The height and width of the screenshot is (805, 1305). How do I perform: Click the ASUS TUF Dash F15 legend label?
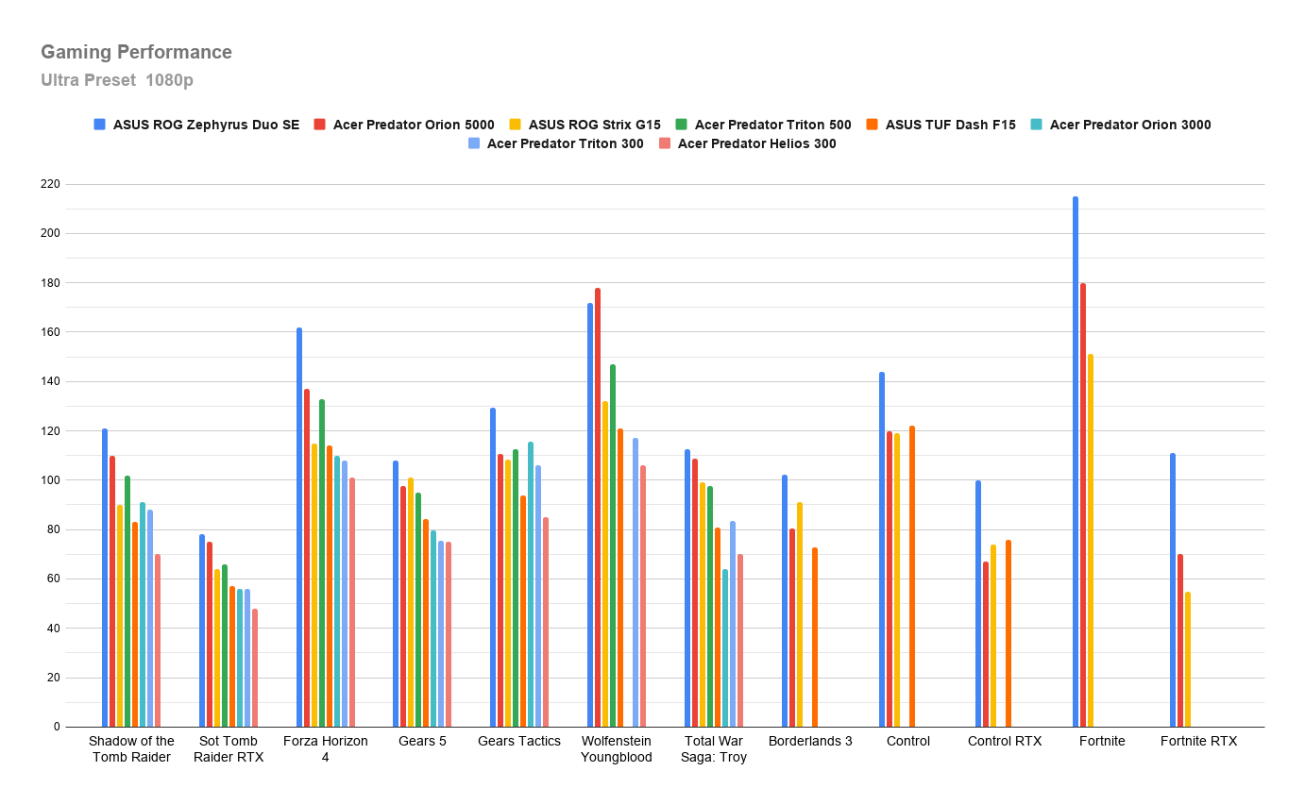(950, 125)
